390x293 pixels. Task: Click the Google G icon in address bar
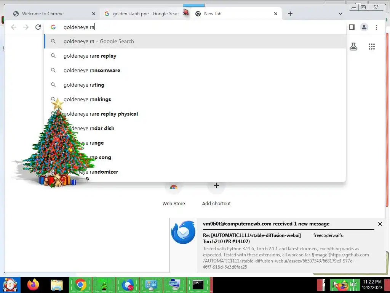pos(53,27)
